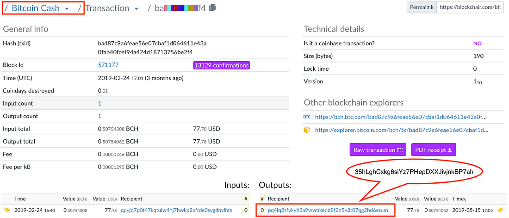This screenshot has height=218, width=509.
Task: Click the pointing hand icon on input row
Action: click(6, 210)
